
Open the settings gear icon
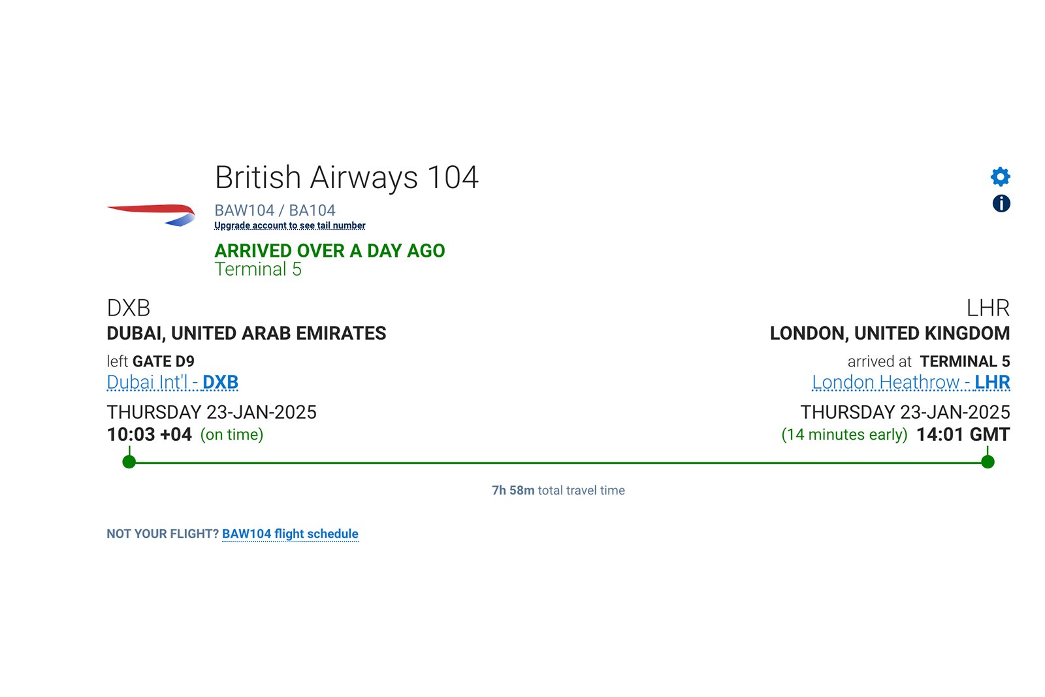point(1001,176)
